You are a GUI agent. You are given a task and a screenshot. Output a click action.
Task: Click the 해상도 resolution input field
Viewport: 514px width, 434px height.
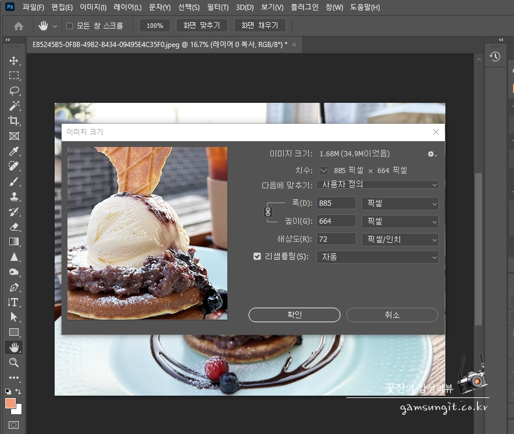pyautogui.click(x=336, y=239)
